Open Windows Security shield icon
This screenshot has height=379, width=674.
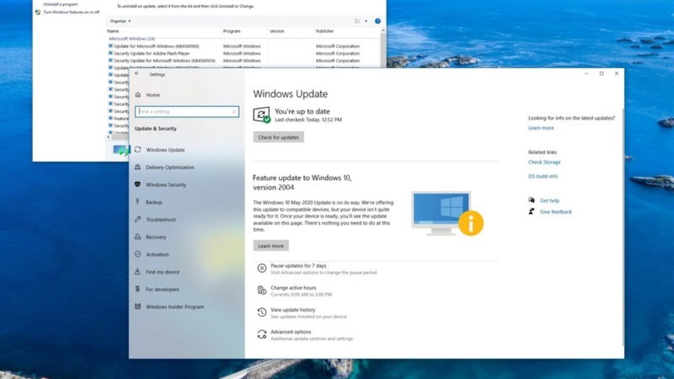[138, 185]
